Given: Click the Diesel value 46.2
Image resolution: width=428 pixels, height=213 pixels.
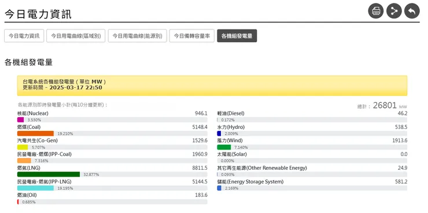Looking at the screenshot, I should (x=403, y=113).
